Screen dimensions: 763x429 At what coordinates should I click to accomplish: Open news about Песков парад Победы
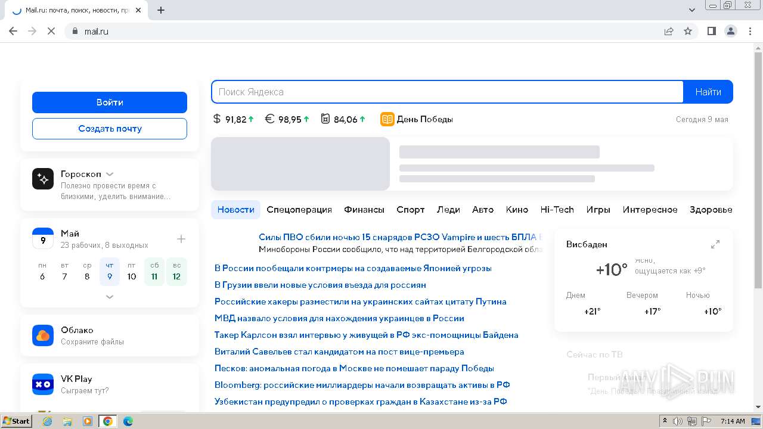[x=354, y=368]
